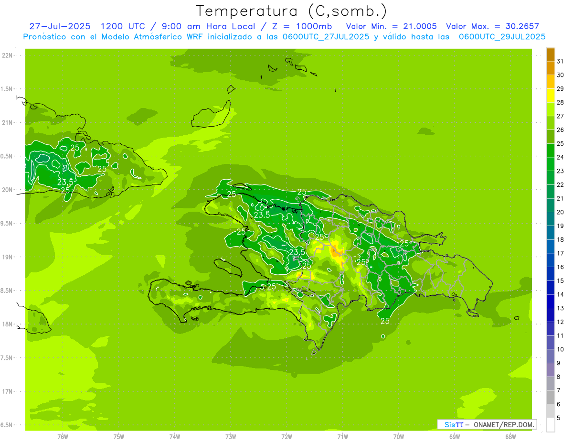This screenshot has height=443, width=573.
Task: Click the '70W' longitude axis label
Action: pos(399,436)
